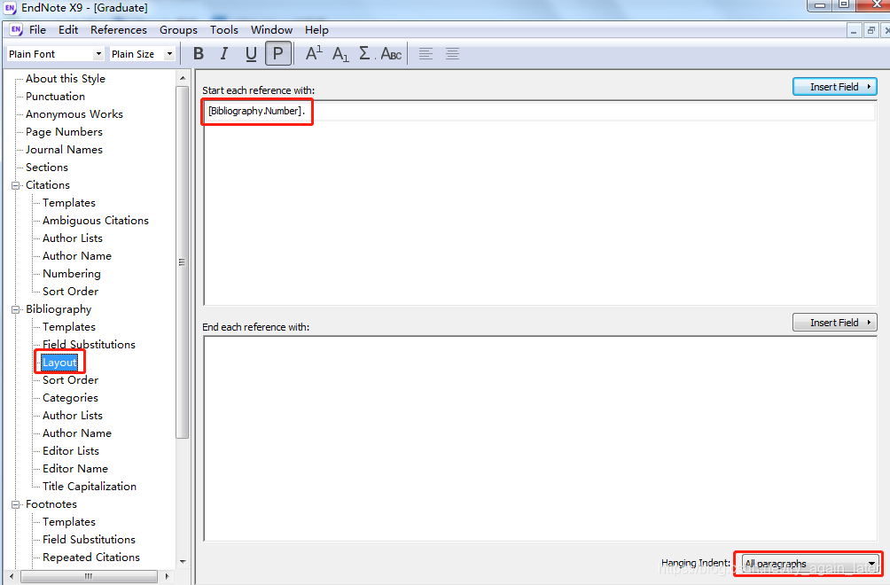Click tree horizontal scroll right arrow
The width and height of the screenshot is (890, 585).
167,576
